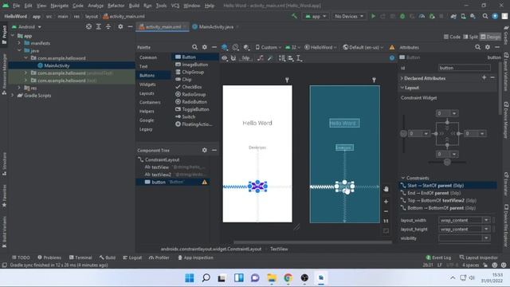Open Component Tree settings gear
Image resolution: width=510 pixels, height=287 pixels.
pyautogui.click(x=204, y=150)
